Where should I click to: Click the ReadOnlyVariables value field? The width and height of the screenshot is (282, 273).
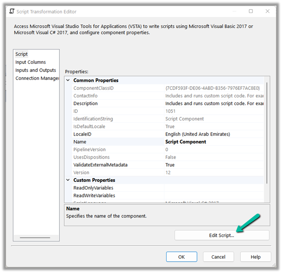(x=213, y=188)
